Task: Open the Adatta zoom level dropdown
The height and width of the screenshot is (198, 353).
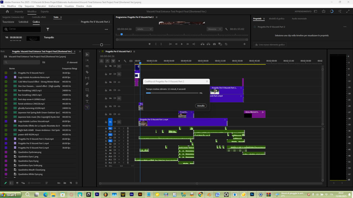Action: tap(144, 29)
